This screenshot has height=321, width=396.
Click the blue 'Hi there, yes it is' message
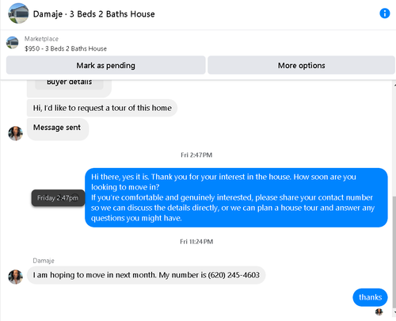click(x=236, y=197)
